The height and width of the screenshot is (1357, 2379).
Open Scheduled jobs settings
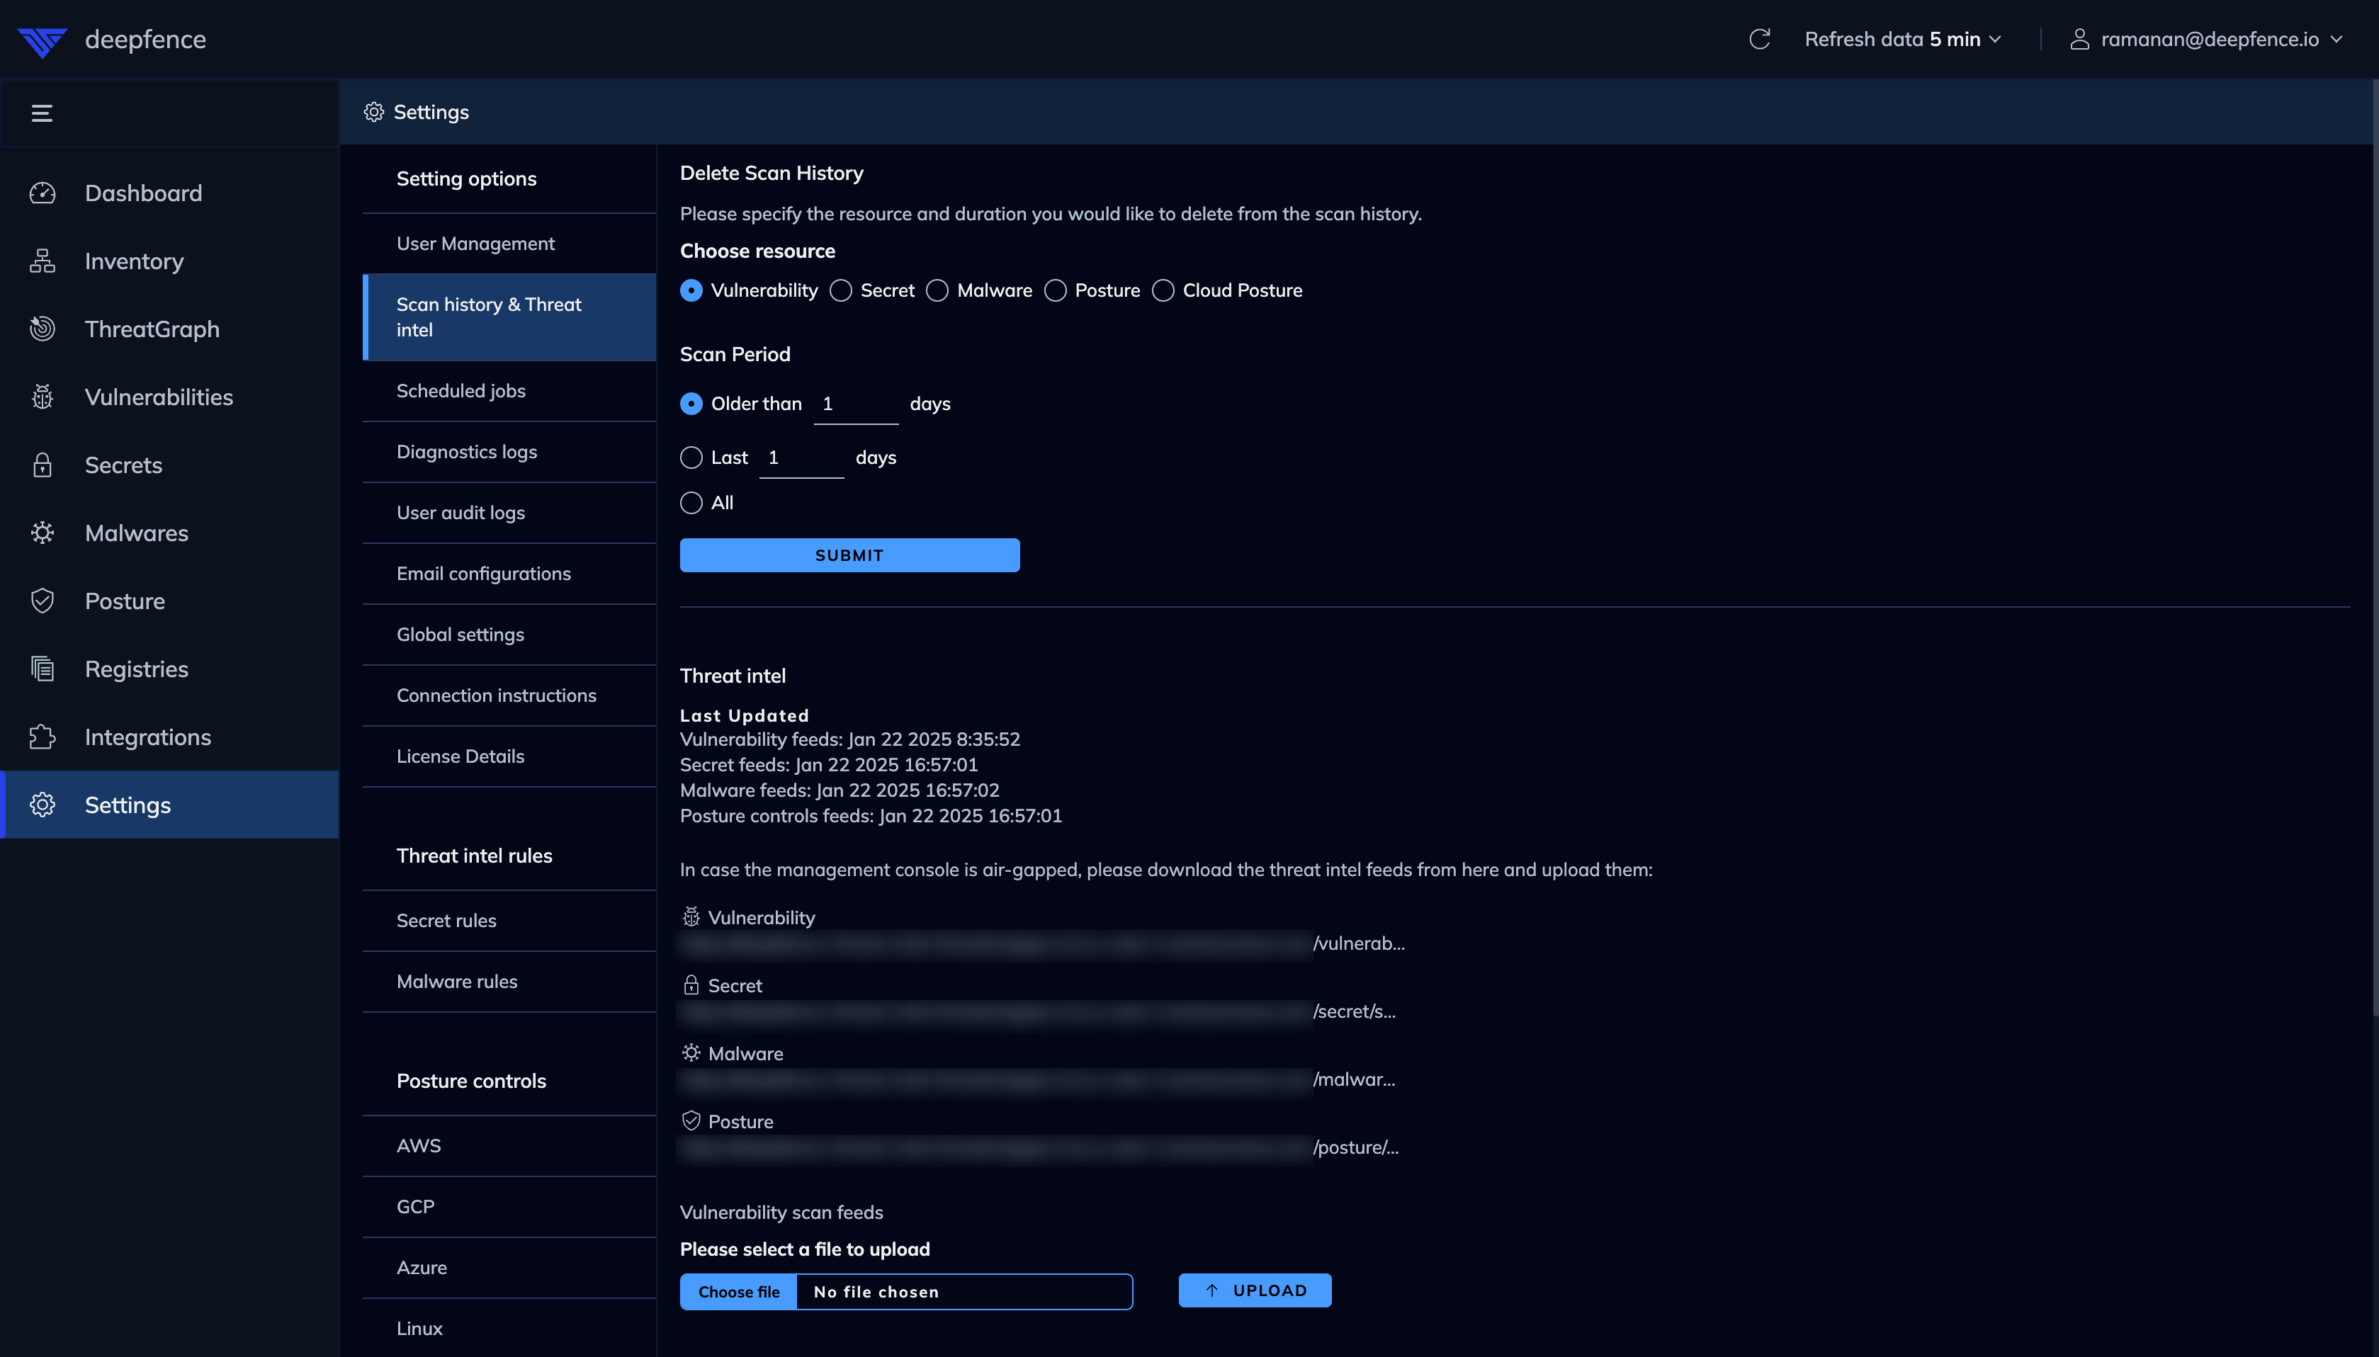509,392
